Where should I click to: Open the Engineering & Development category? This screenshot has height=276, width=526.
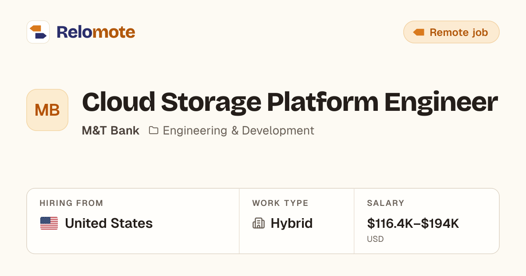(238, 131)
